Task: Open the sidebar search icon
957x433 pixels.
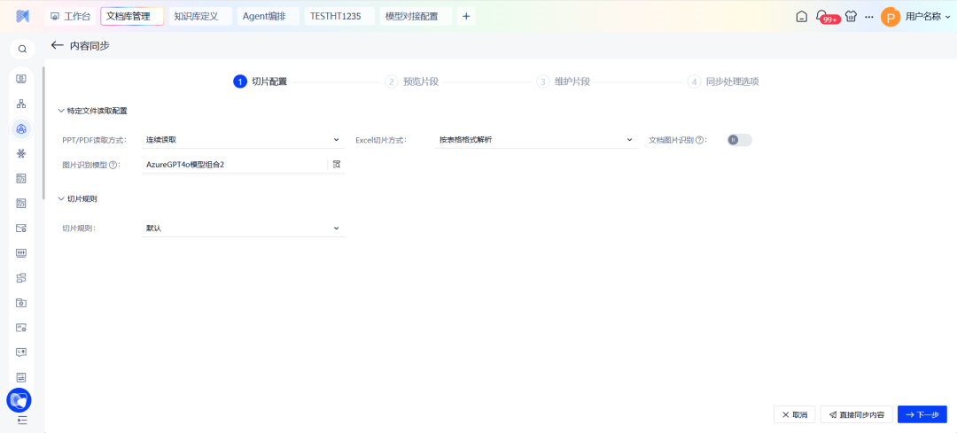Action: (x=22, y=50)
